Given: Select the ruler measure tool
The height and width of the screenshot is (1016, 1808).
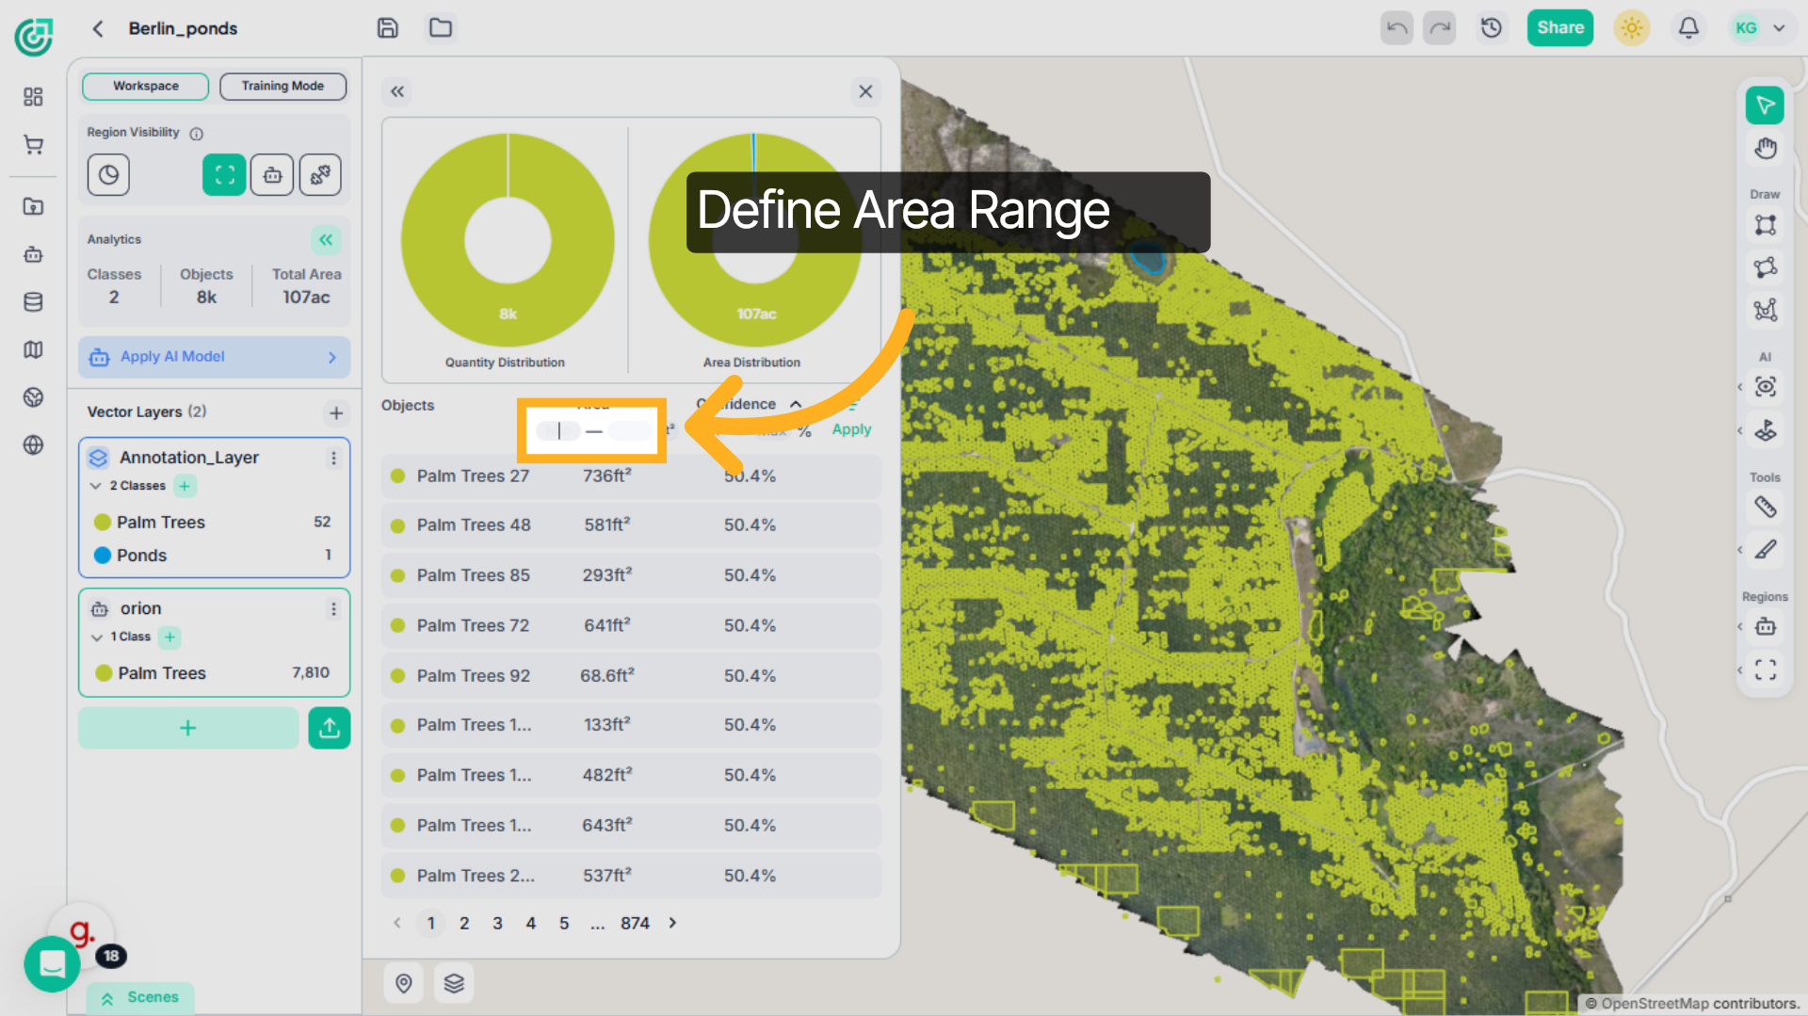Looking at the screenshot, I should point(1765,508).
